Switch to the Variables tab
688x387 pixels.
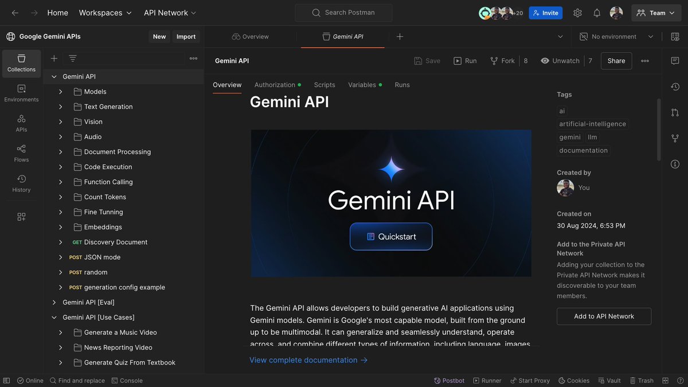(x=365, y=85)
